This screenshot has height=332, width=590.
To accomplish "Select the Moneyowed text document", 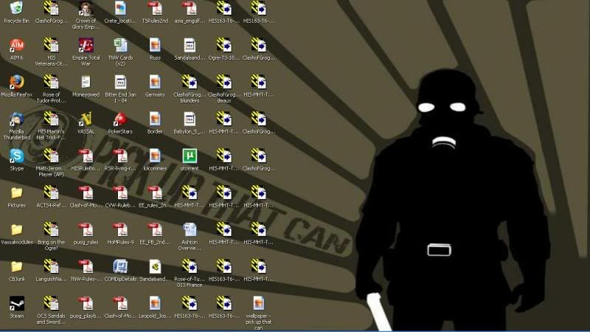I will pos(86,82).
